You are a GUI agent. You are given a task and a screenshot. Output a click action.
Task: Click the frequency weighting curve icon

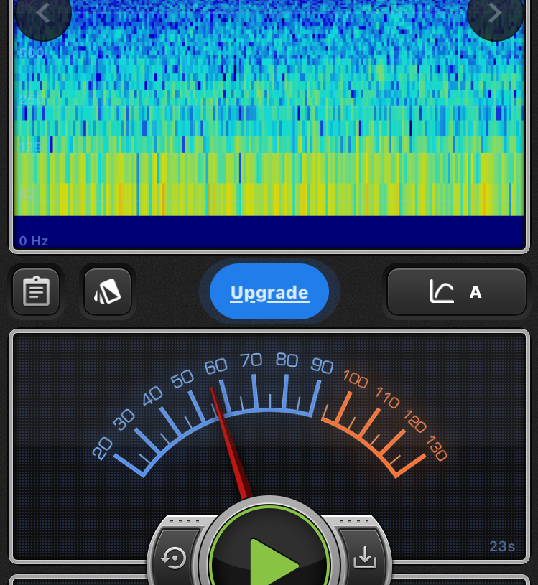click(x=442, y=291)
